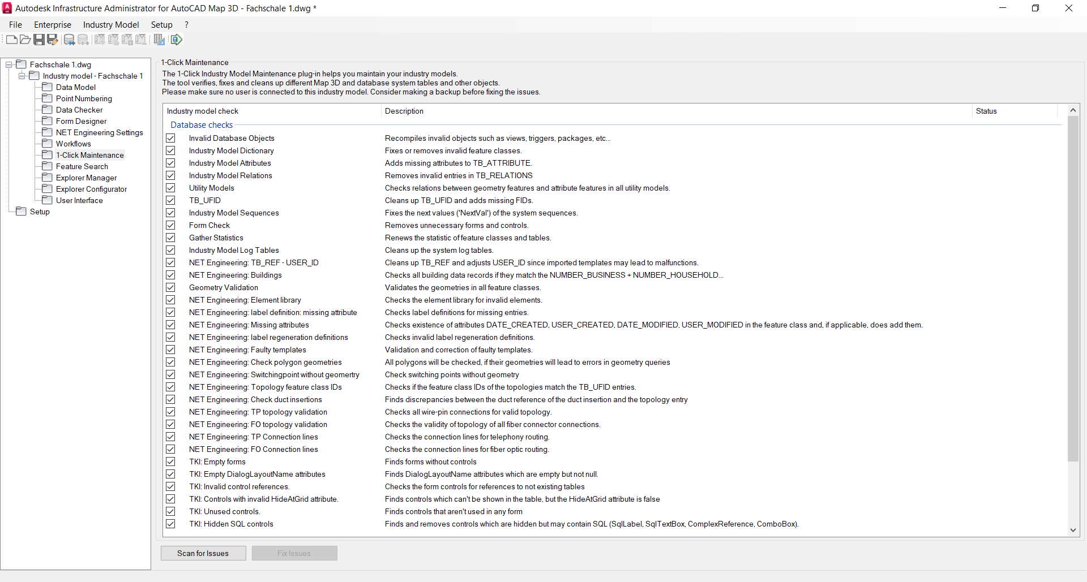Screen dimensions: 1087x582
Task: Click the scrollbar up arrow of check list
Action: [1073, 110]
